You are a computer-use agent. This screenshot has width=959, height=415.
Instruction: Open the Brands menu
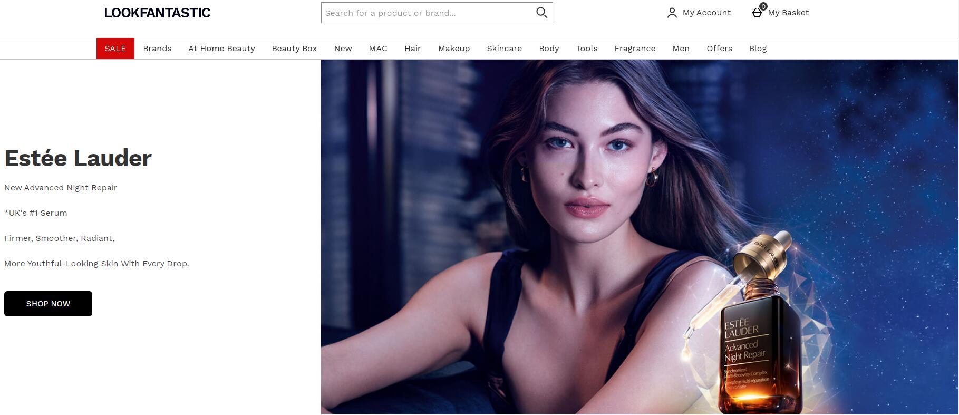[x=157, y=49]
